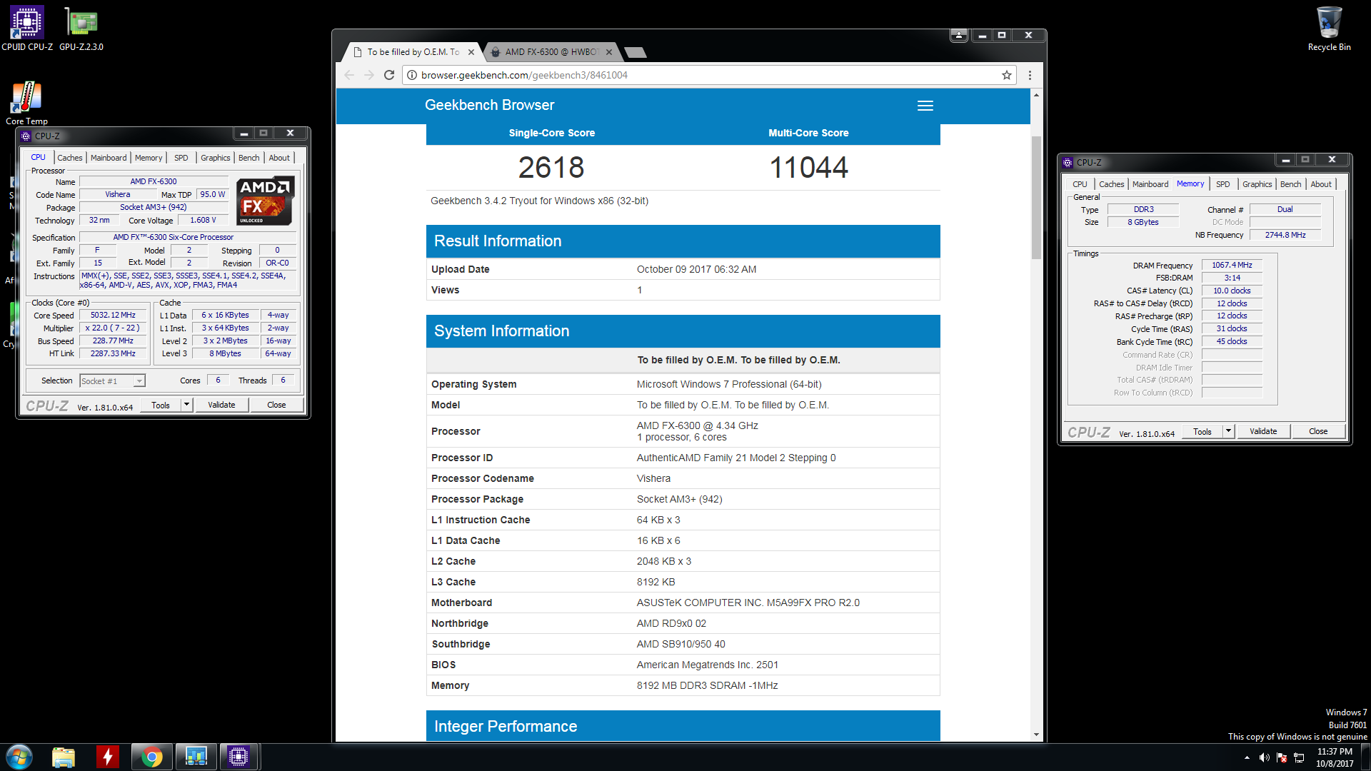Click the NB Frequency value 2744.8 MHz

click(x=1285, y=235)
